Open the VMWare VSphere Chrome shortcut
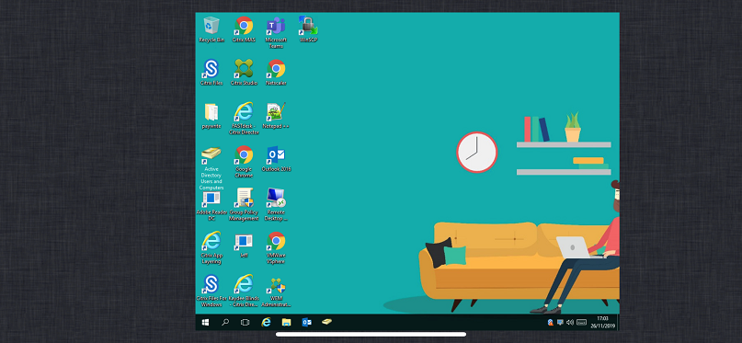 pyautogui.click(x=276, y=248)
